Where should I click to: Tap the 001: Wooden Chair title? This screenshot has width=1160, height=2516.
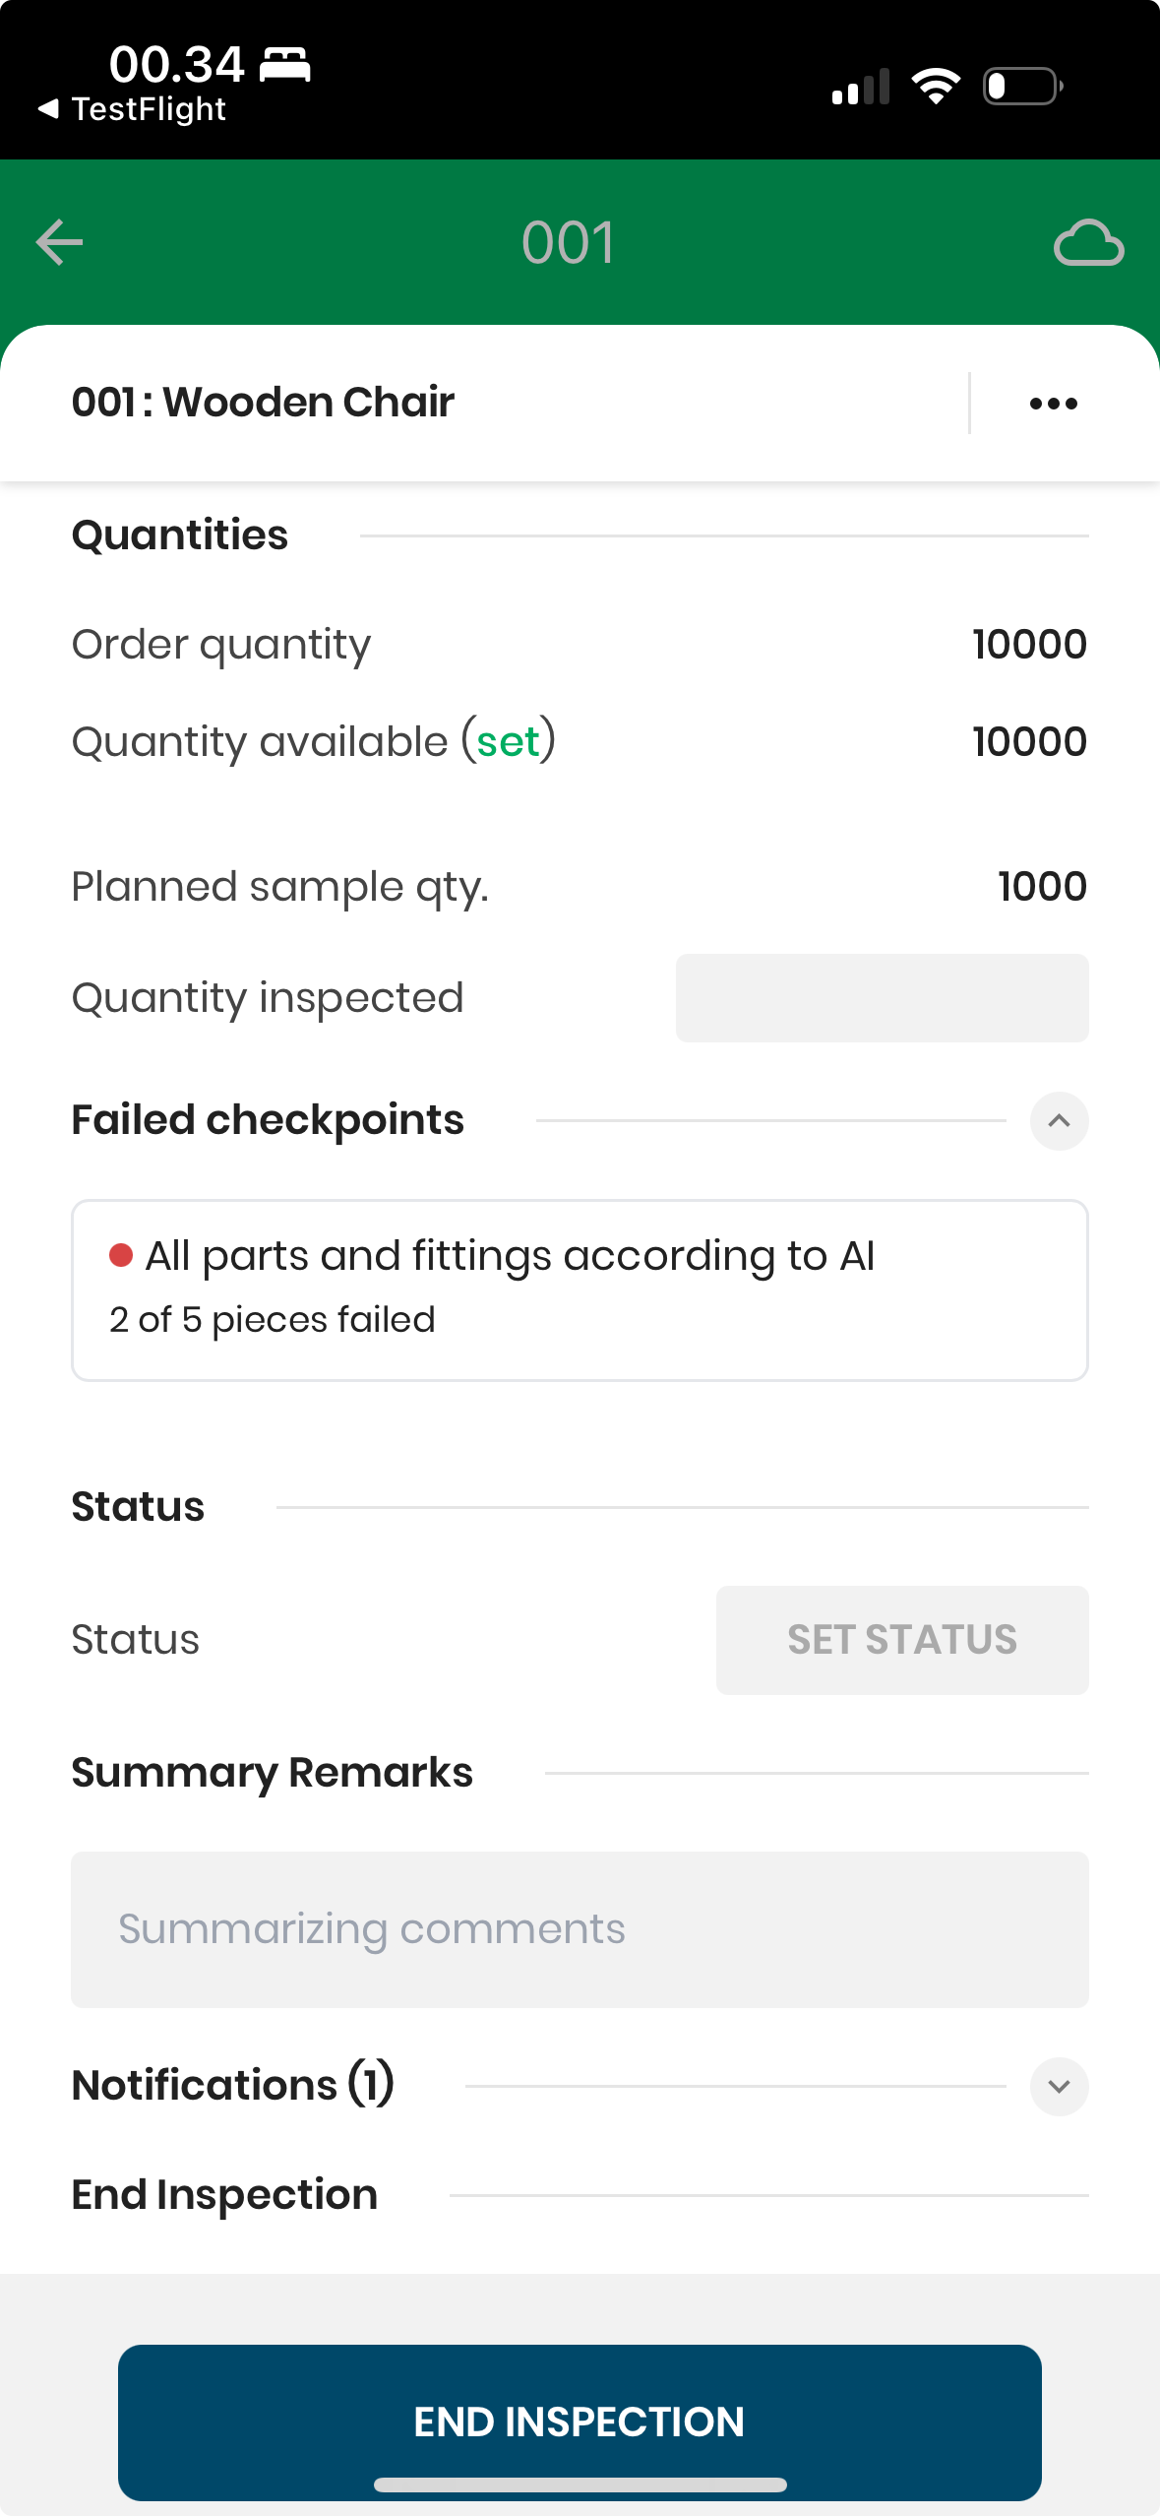pos(263,402)
